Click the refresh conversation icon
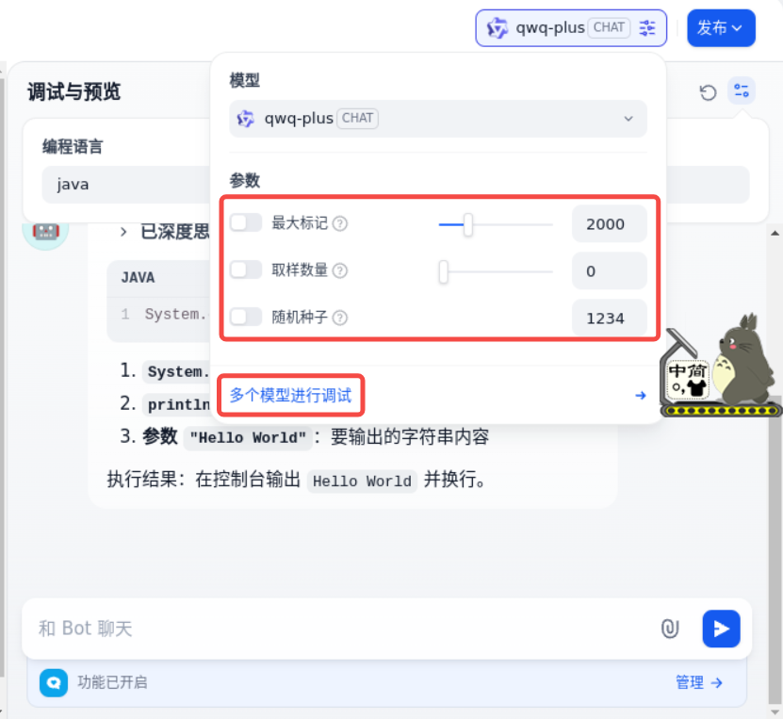The height and width of the screenshot is (719, 783). tap(708, 92)
